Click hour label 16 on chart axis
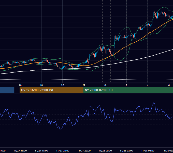The height and width of the screenshot is (153, 173). click(20, 85)
